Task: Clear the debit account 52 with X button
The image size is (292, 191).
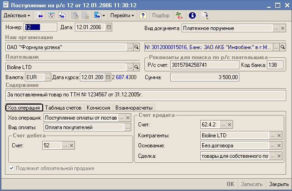Action: point(71,146)
